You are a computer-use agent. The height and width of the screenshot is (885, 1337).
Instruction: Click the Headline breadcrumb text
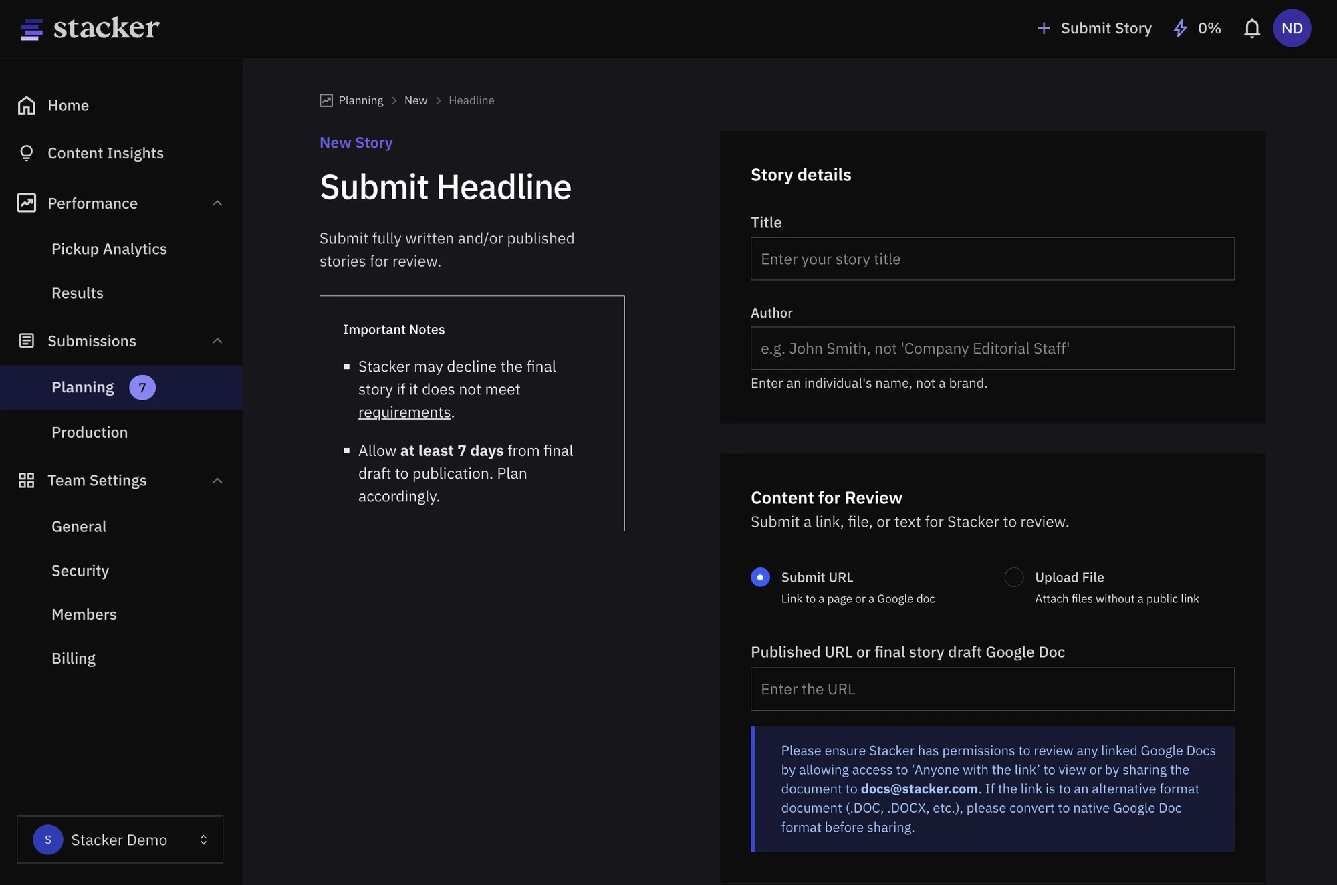[x=471, y=100]
